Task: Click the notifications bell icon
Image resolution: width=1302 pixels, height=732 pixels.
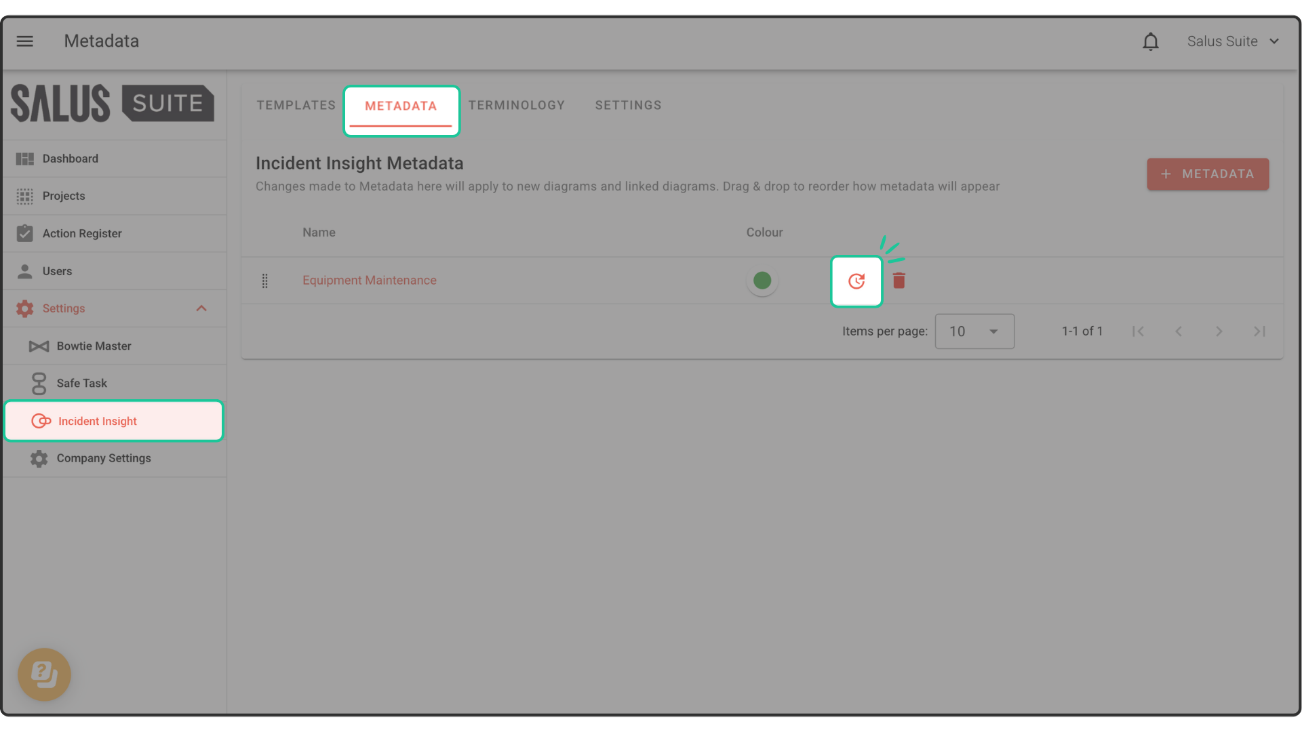Action: pyautogui.click(x=1150, y=41)
